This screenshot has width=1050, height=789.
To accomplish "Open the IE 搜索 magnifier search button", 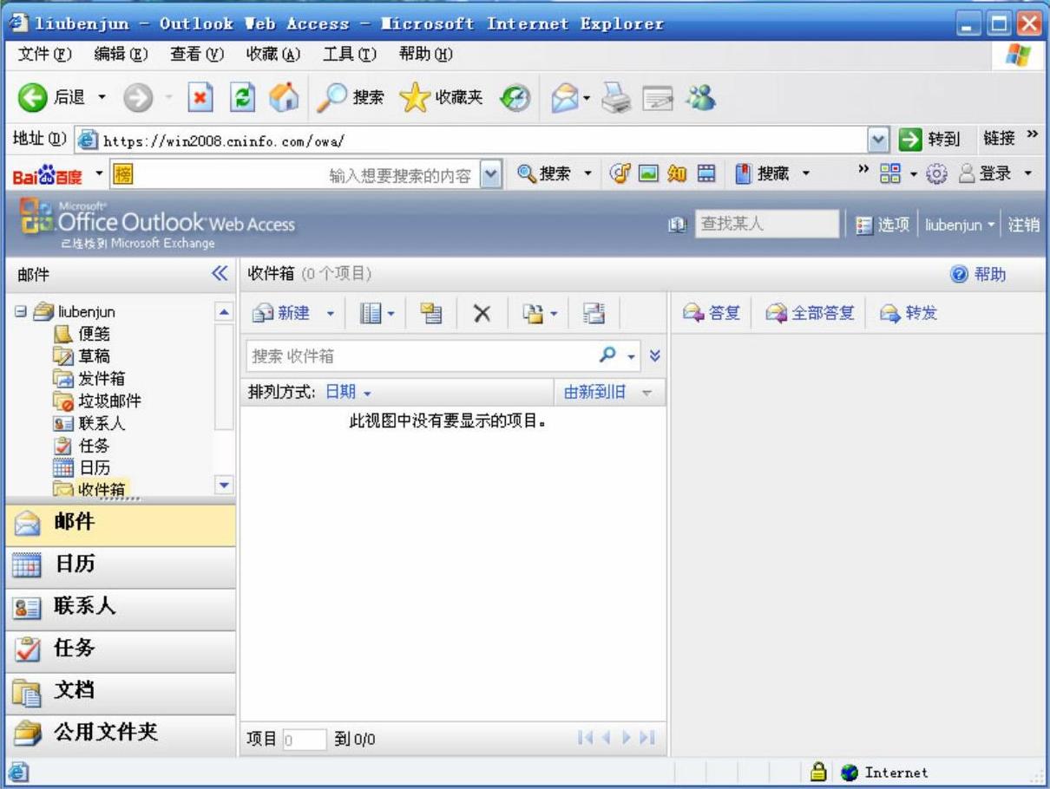I will click(351, 98).
